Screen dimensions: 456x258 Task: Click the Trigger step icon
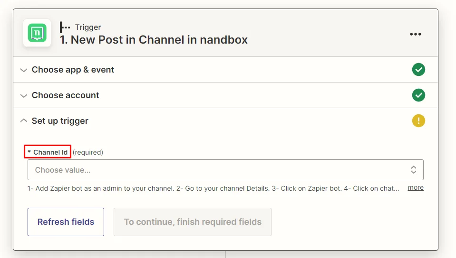(x=65, y=28)
